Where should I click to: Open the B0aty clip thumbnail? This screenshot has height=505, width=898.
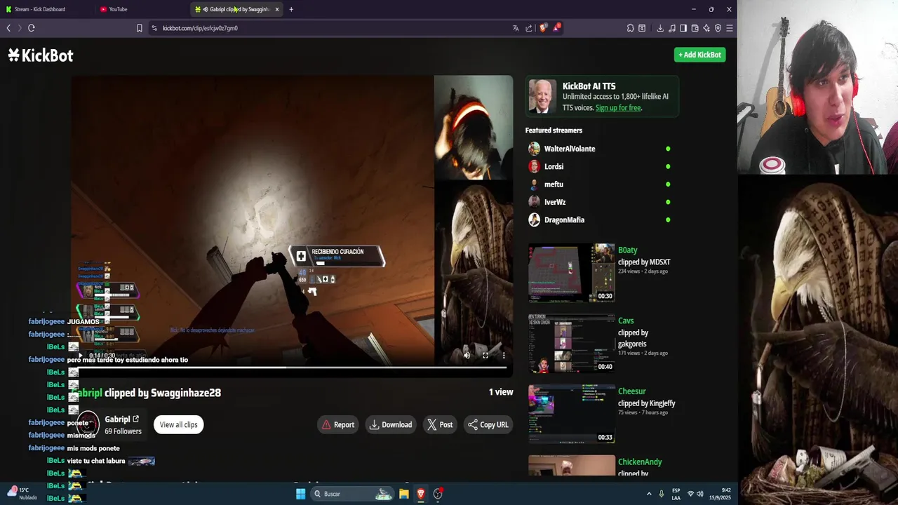(571, 273)
